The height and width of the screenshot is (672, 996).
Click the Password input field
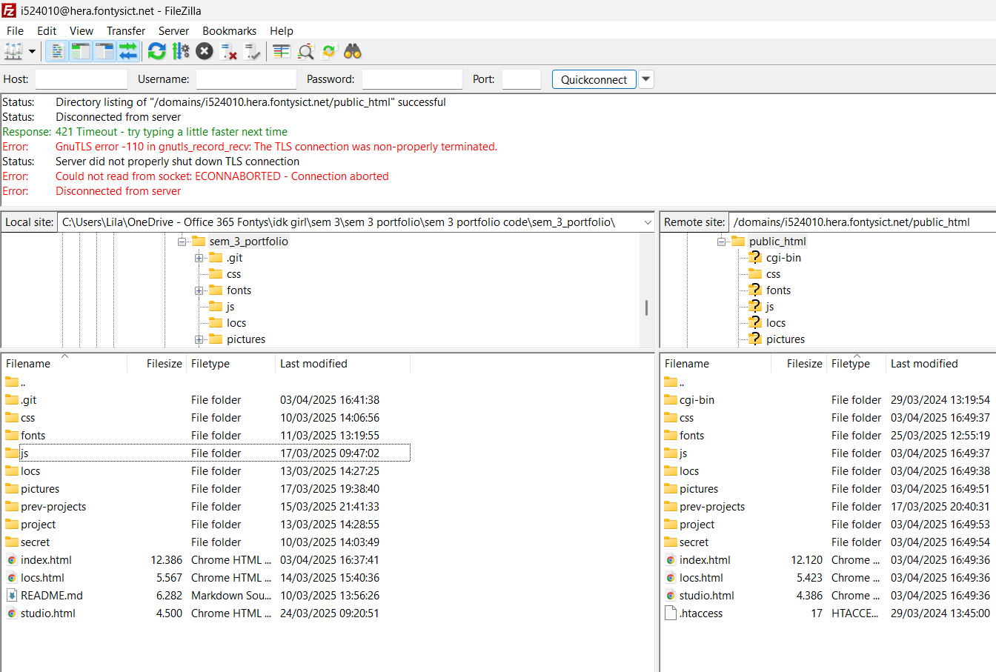(412, 79)
